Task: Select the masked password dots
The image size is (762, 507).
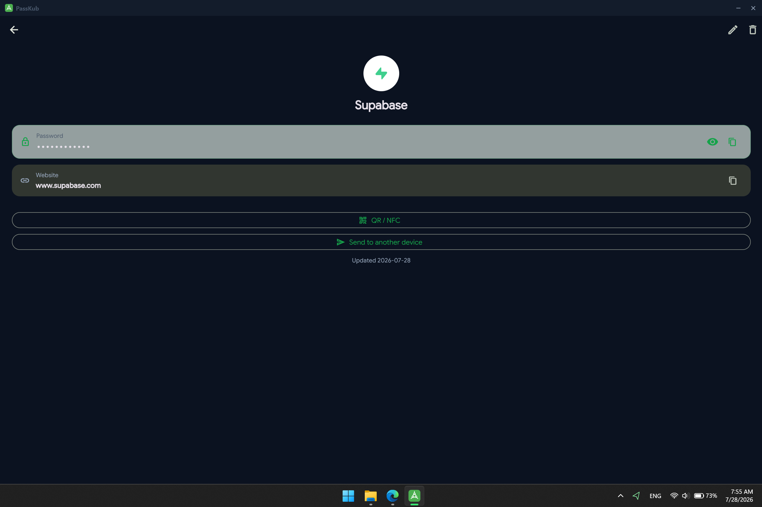Action: point(63,147)
